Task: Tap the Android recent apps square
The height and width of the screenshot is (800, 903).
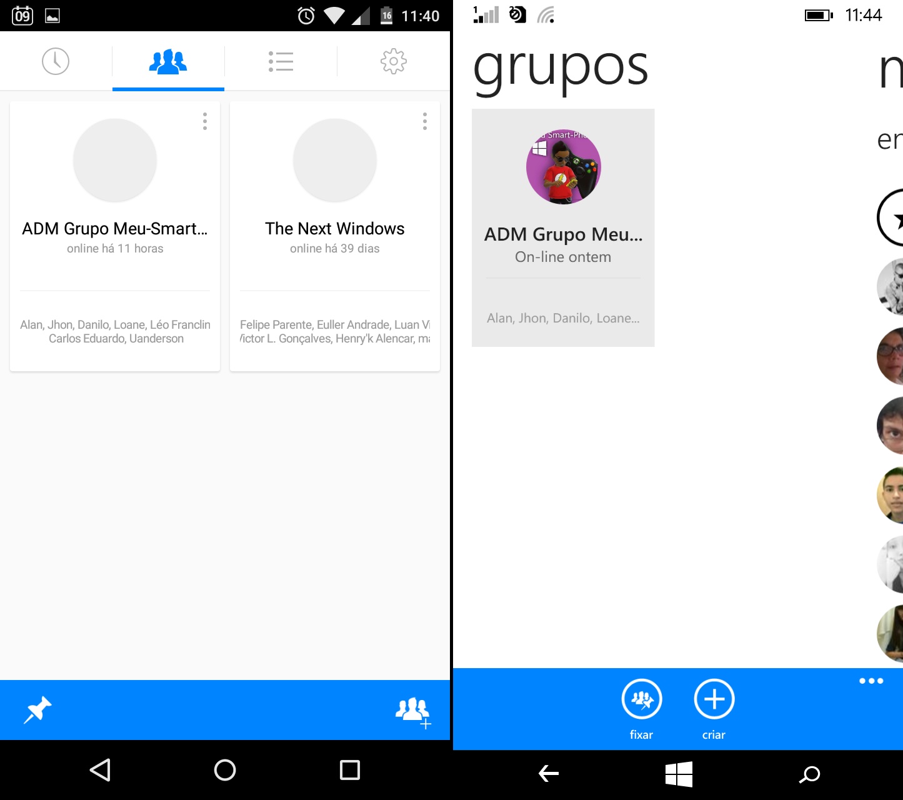Action: [350, 770]
